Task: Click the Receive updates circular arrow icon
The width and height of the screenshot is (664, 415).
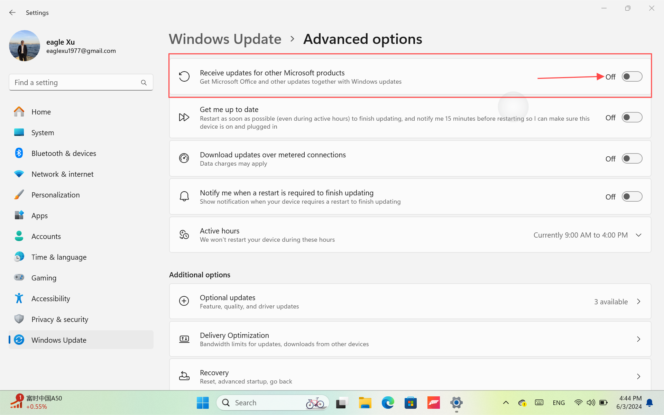Action: (184, 76)
